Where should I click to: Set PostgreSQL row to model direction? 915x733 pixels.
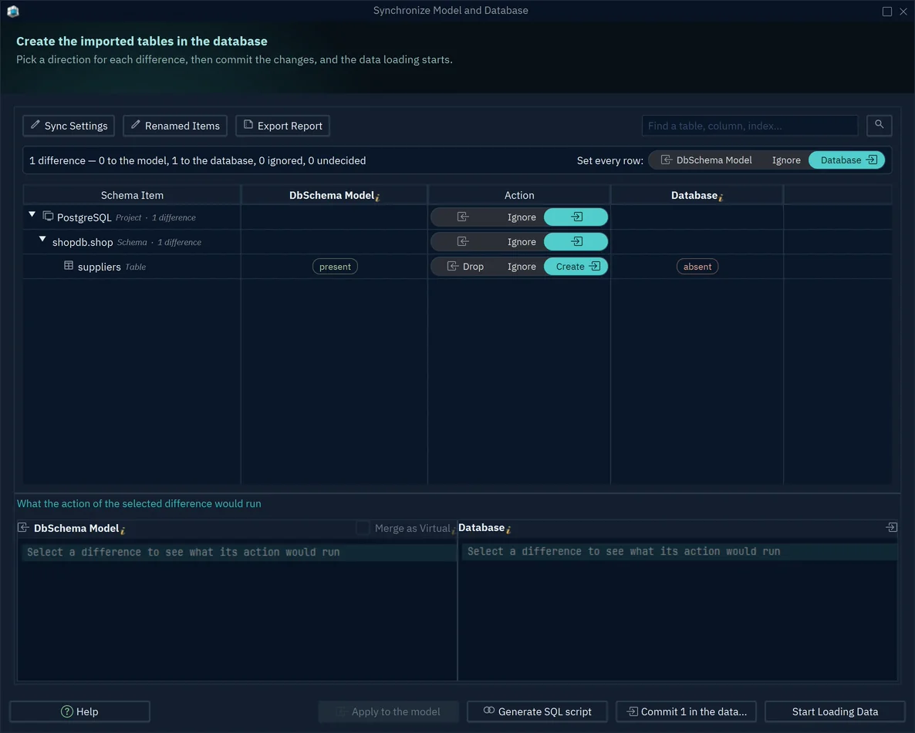[x=464, y=217]
